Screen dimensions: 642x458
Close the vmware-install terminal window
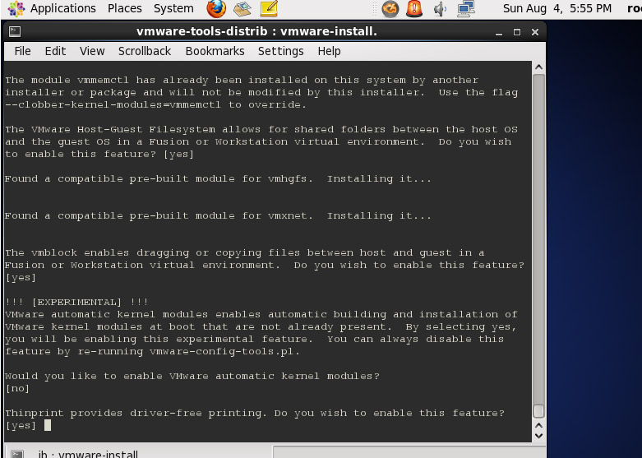pyautogui.click(x=535, y=32)
